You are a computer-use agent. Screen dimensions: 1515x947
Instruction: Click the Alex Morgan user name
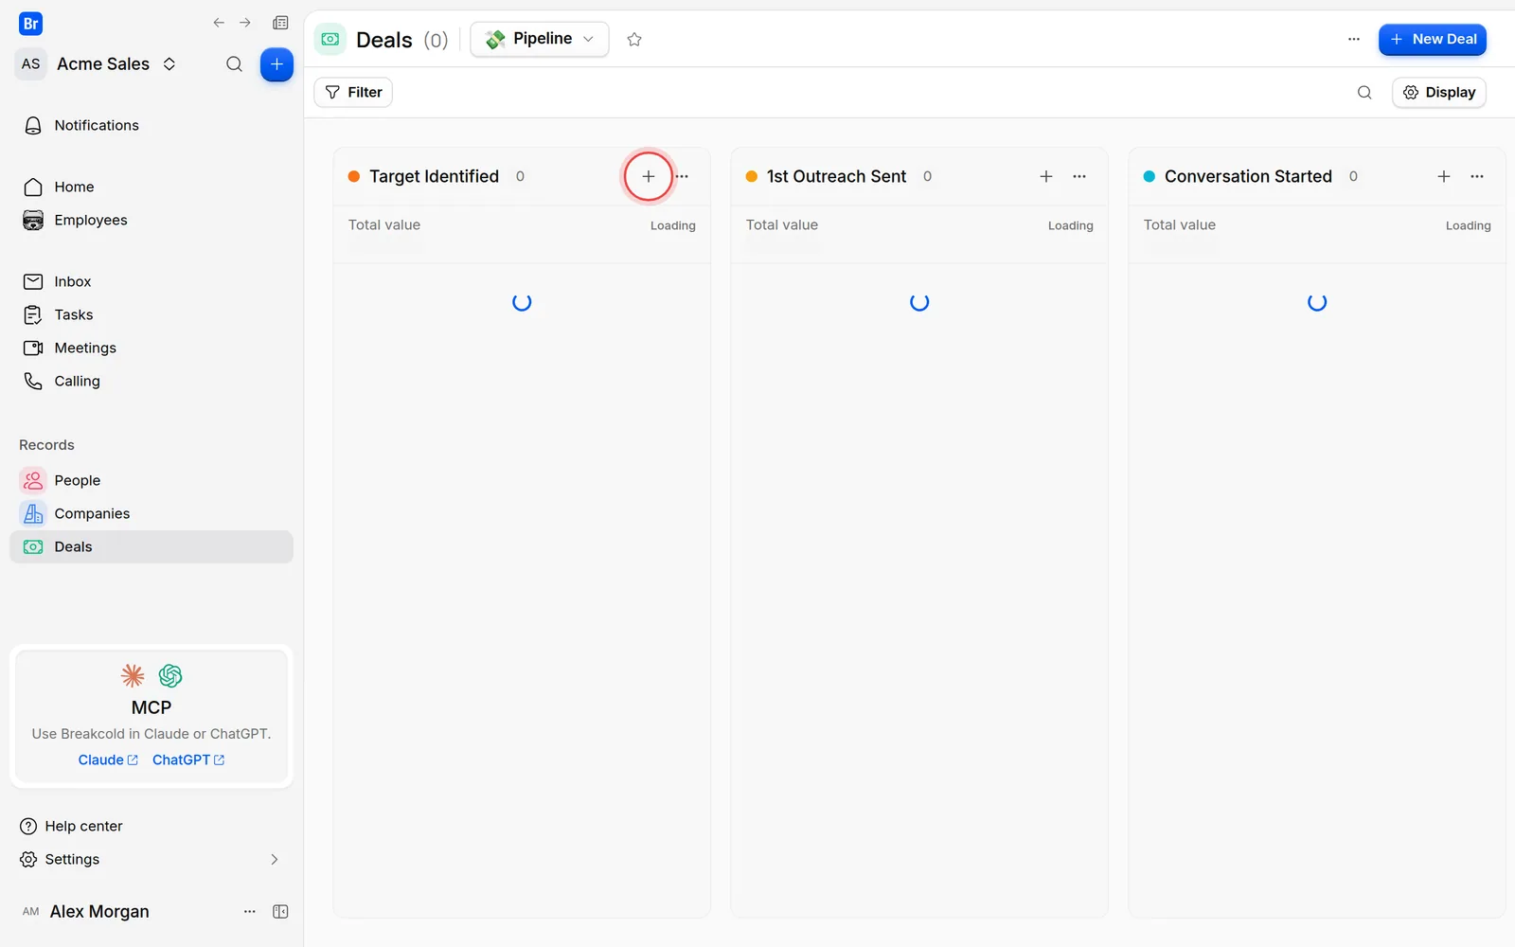pyautogui.click(x=99, y=911)
